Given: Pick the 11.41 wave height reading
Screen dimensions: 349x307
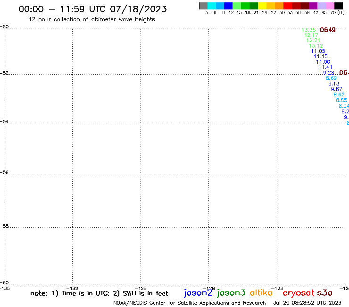Looking at the screenshot, I should tap(325, 68).
